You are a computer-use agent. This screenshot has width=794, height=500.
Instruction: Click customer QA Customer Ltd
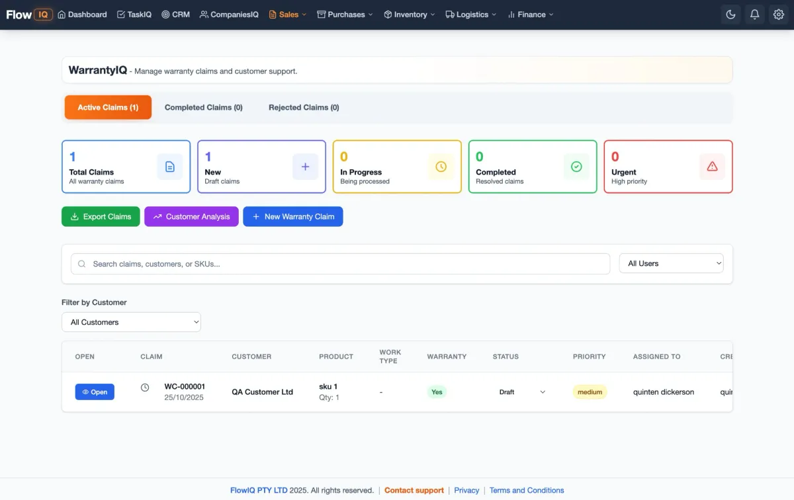tap(262, 392)
